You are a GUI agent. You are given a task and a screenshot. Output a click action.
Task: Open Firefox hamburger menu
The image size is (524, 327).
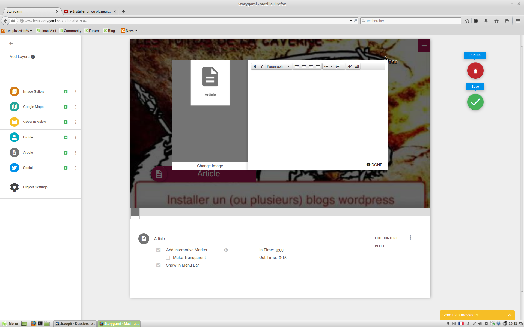click(518, 21)
